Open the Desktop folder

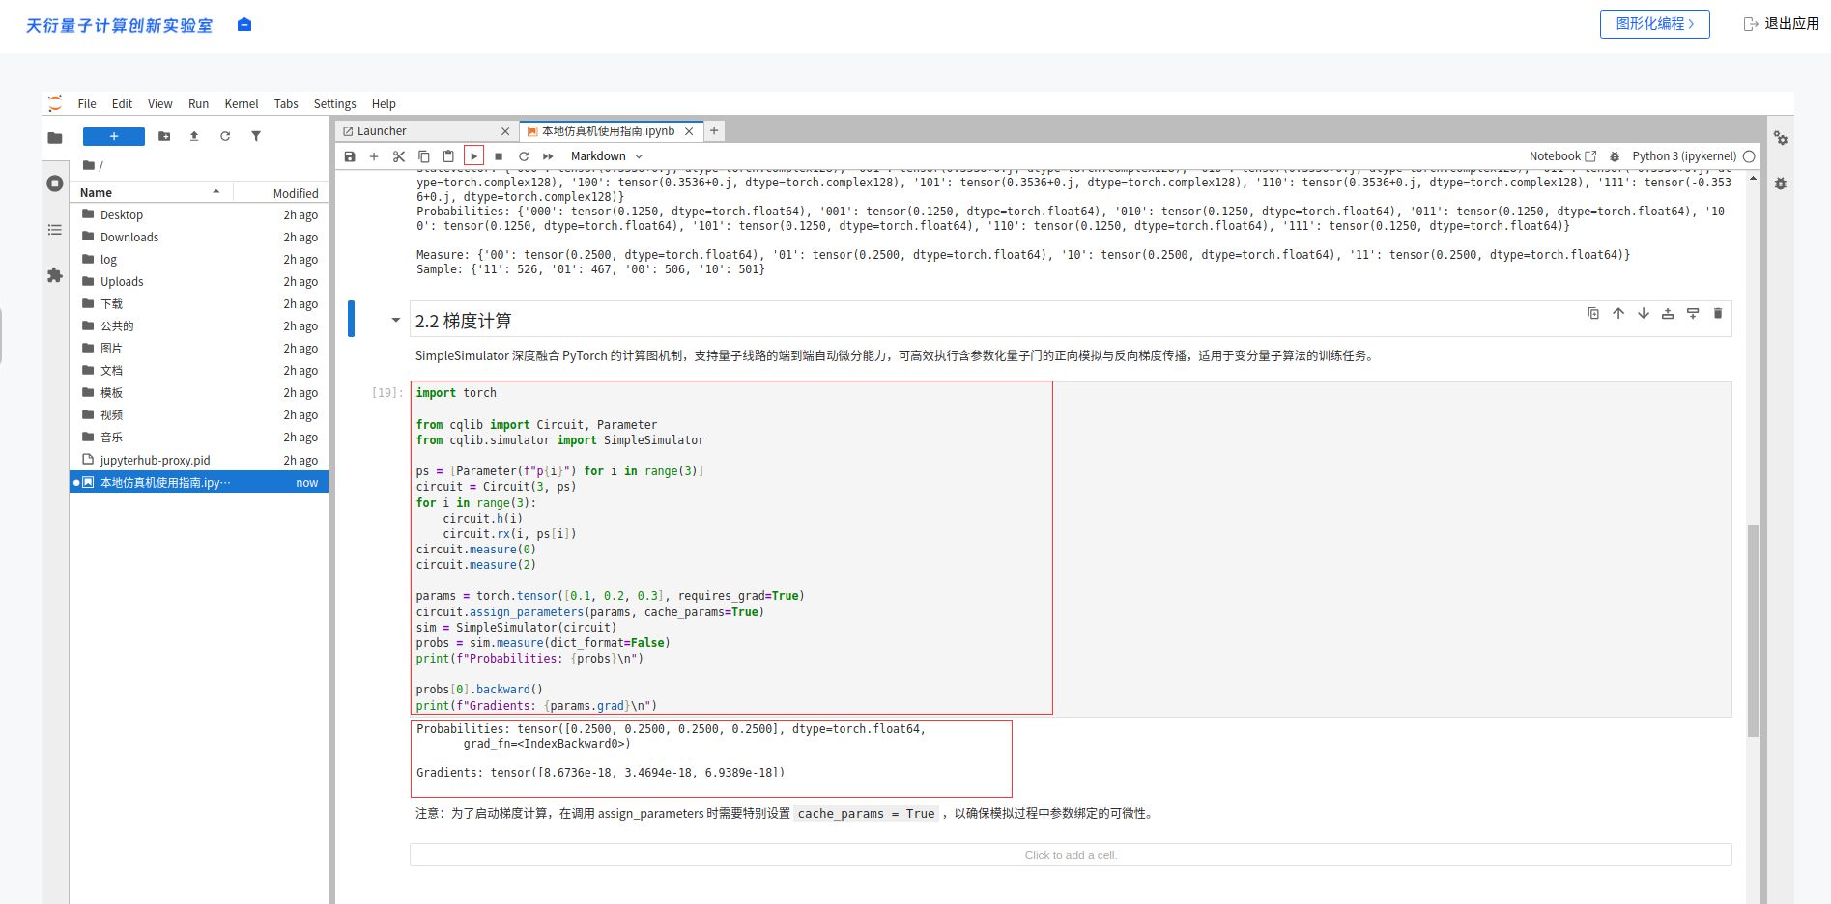[199, 215]
